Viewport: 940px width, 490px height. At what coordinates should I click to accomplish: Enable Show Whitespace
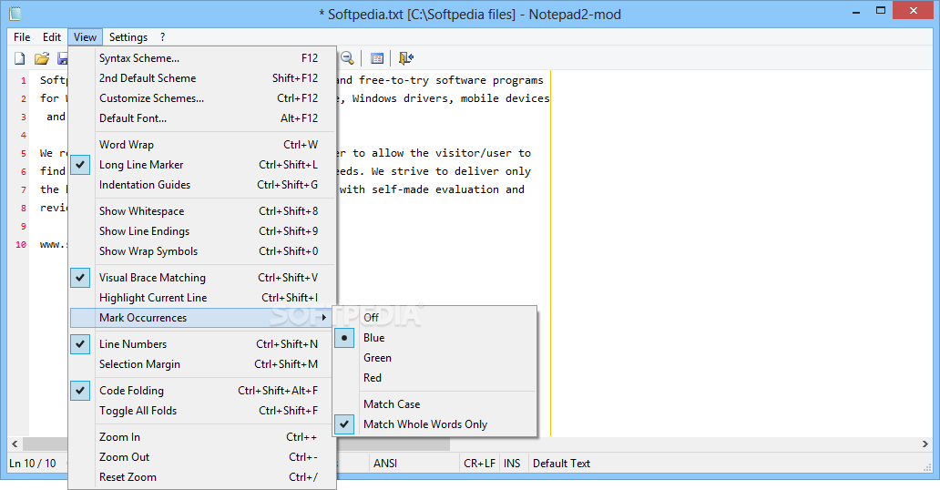coord(202,211)
